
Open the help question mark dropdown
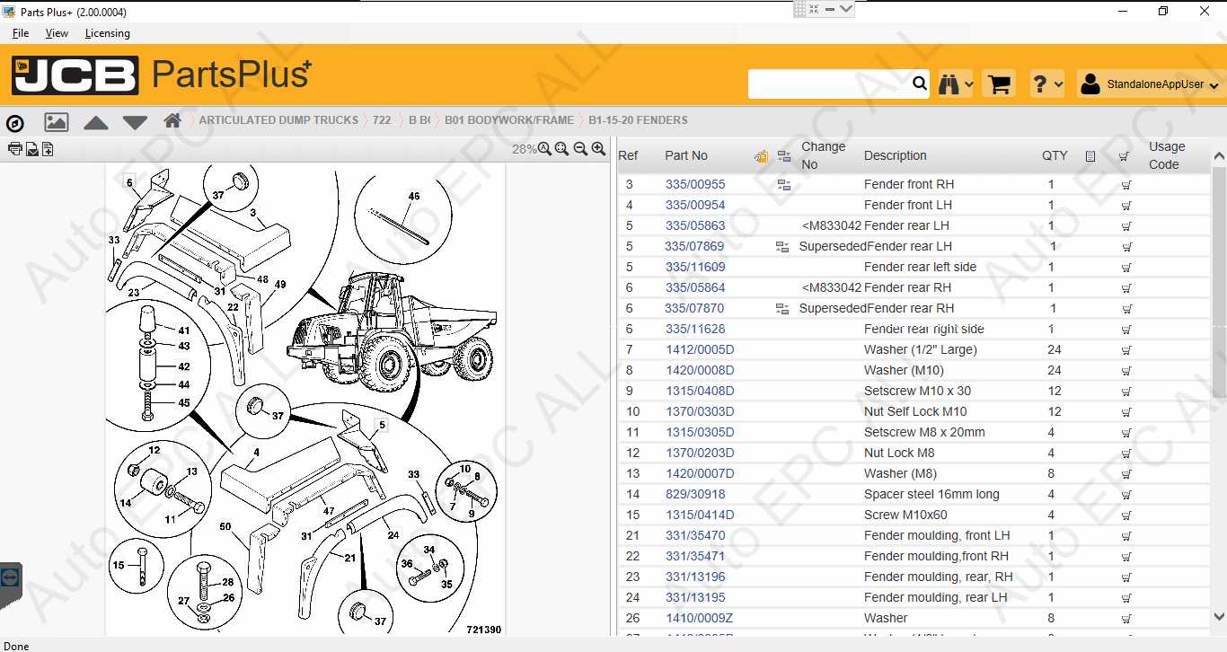tap(1047, 84)
